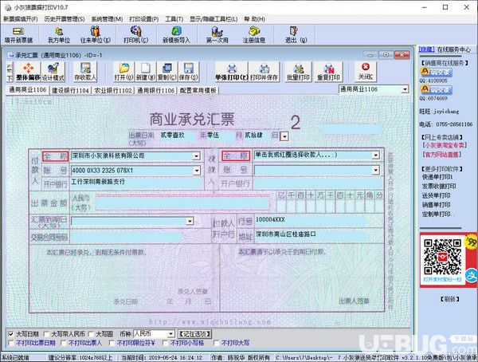This screenshot has height=362, width=478.
Task: Open the 小灰狼淘宝专卖 link
Action: (x=443, y=145)
